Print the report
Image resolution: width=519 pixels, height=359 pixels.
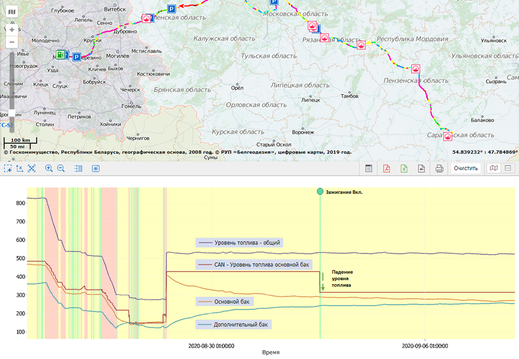(439, 169)
